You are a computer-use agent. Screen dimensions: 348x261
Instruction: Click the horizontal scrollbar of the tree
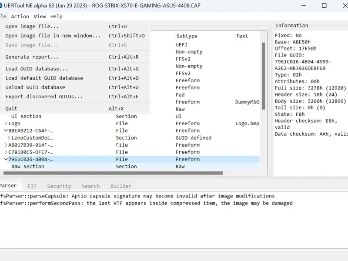(x=113, y=173)
